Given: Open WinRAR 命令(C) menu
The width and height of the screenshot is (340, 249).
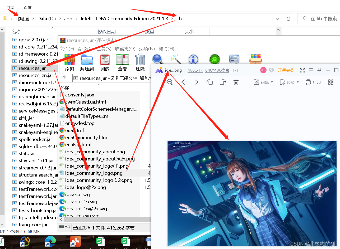Looking at the screenshot, I should [85, 49].
